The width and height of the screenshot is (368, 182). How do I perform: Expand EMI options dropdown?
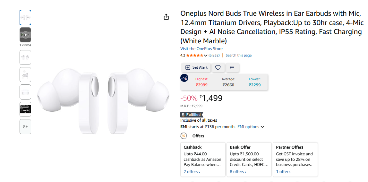click(251, 127)
